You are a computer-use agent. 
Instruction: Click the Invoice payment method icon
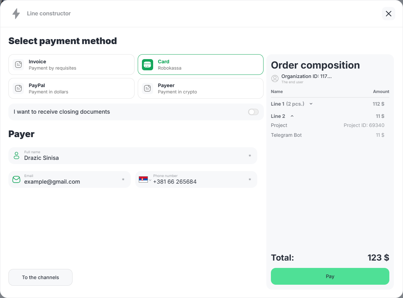18,65
